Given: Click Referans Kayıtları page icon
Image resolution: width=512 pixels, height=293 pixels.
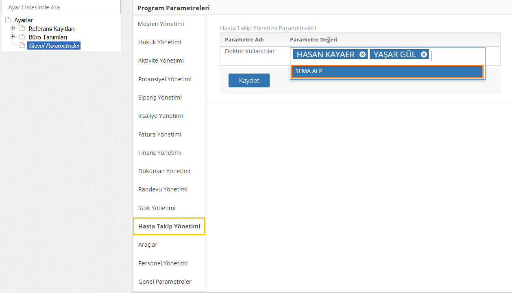Looking at the screenshot, I should click(x=22, y=28).
